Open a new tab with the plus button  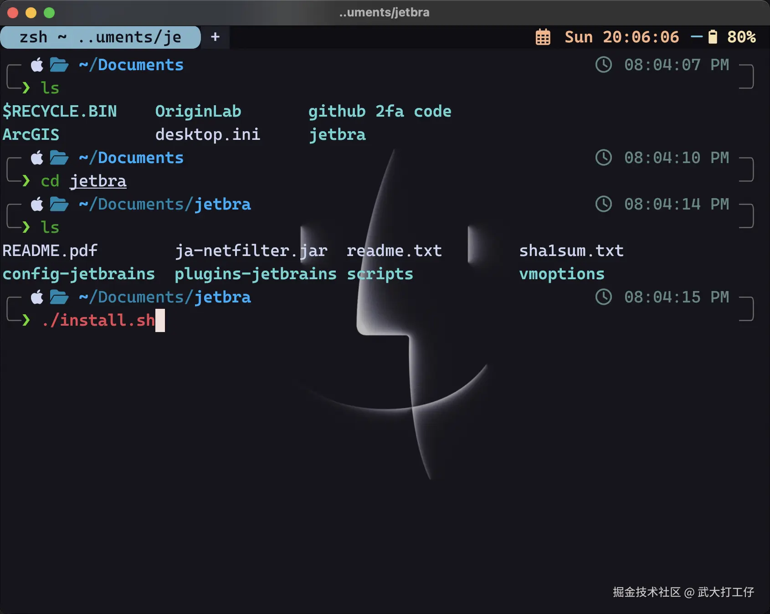[216, 37]
